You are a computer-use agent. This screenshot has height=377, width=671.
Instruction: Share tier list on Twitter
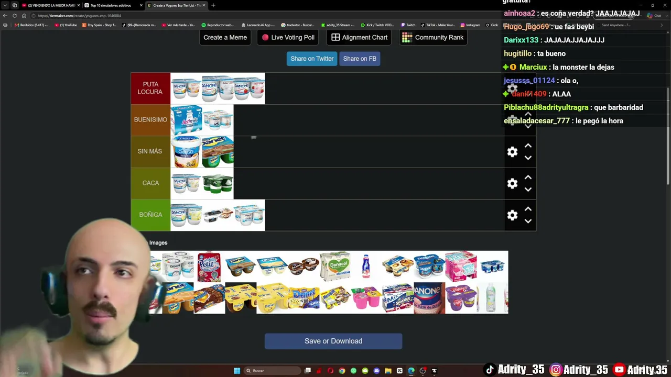click(x=312, y=59)
